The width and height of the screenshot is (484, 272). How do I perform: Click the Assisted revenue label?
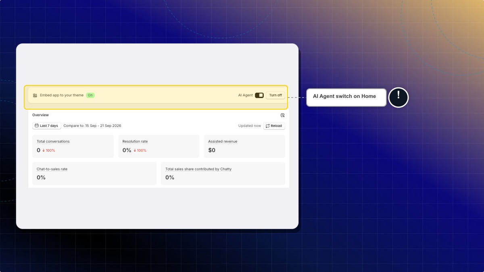tap(223, 141)
